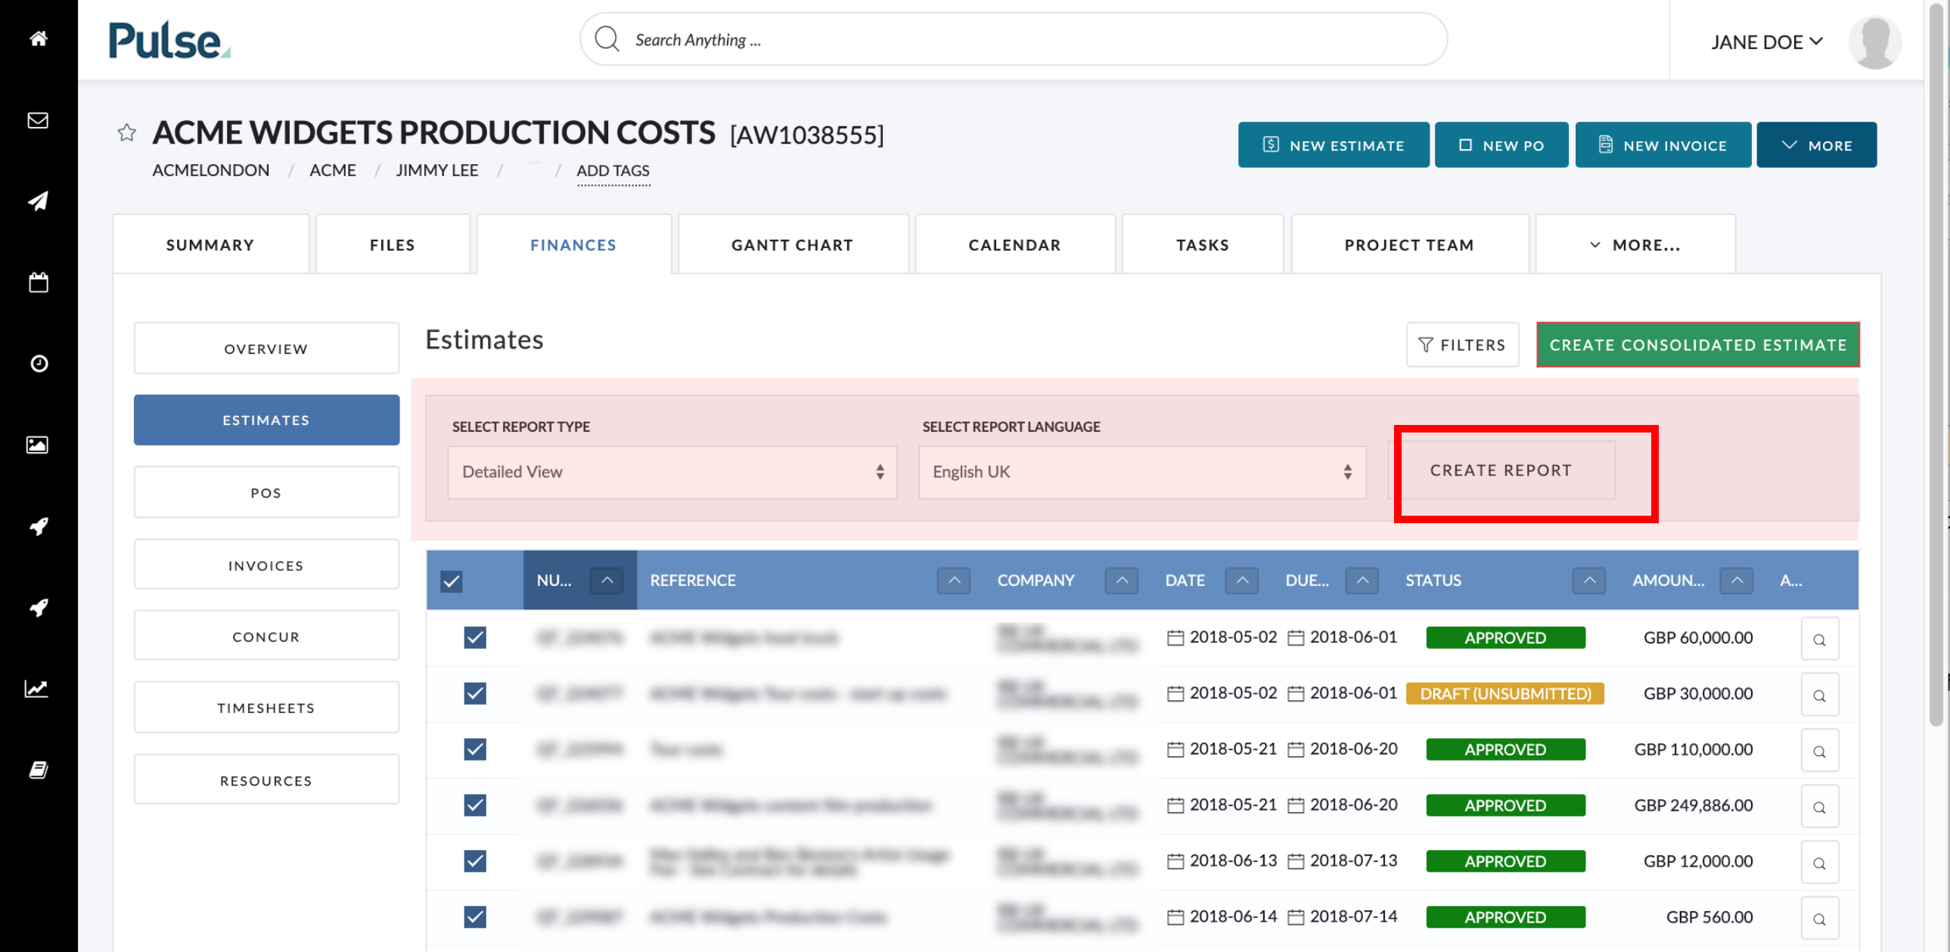Uncheck the GBP 12,000.00 estimate row
The width and height of the screenshot is (1950, 952).
tap(474, 861)
